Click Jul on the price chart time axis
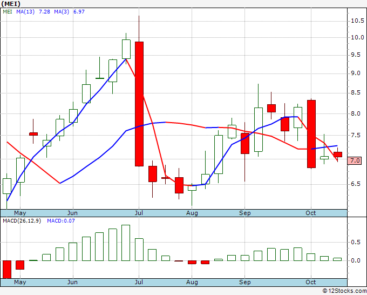 click(139, 213)
